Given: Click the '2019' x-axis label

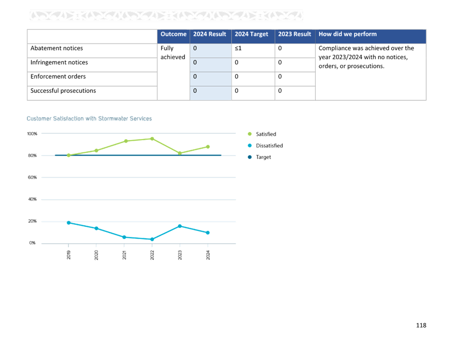Looking at the screenshot, I should pyautogui.click(x=68, y=255).
